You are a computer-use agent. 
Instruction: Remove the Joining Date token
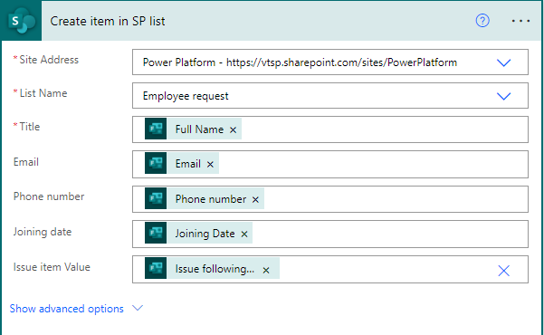(244, 234)
